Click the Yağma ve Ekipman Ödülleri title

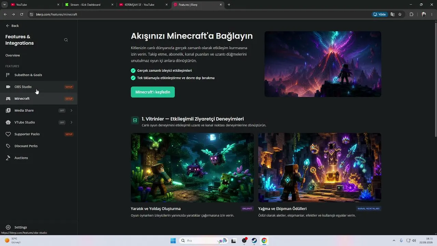[x=282, y=209]
